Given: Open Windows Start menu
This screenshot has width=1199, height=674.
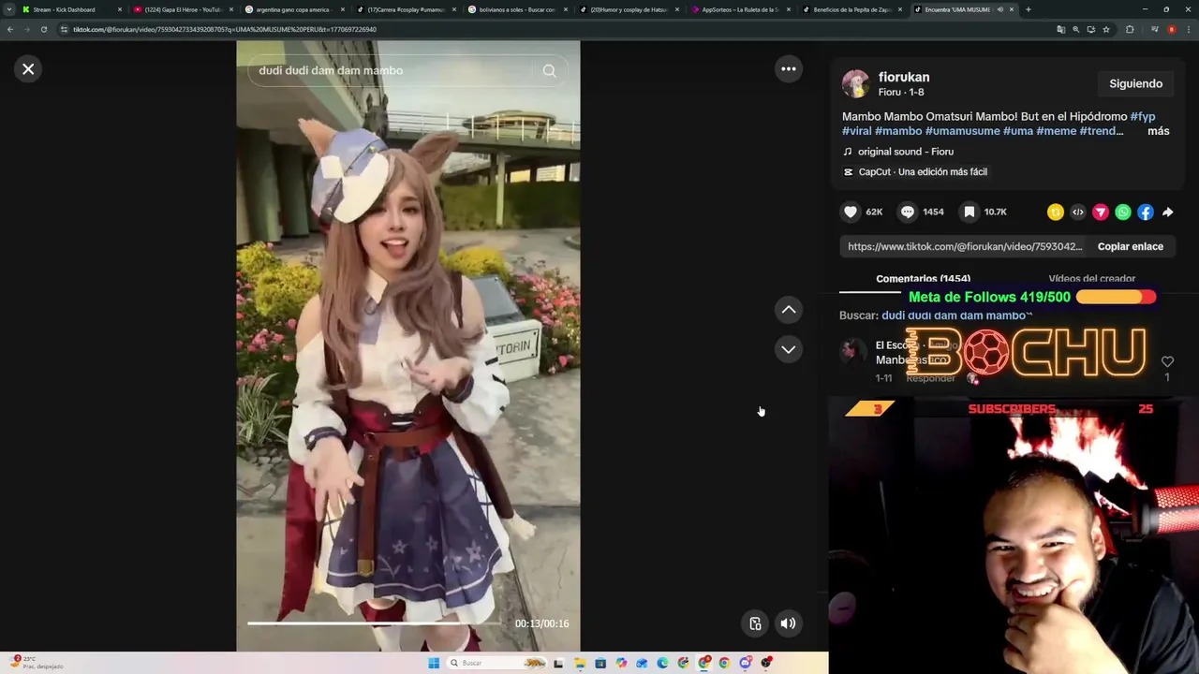Looking at the screenshot, I should [433, 663].
